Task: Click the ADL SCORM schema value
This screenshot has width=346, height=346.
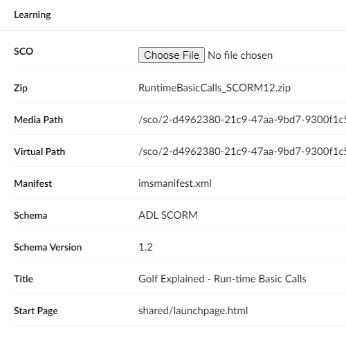Action: [x=168, y=215]
